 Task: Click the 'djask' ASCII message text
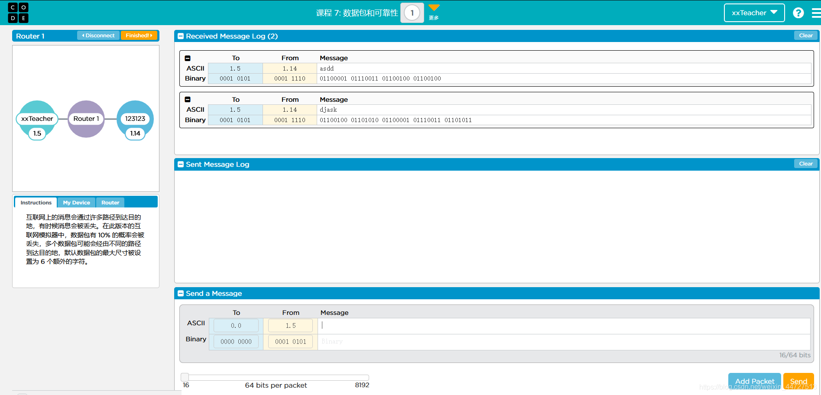pos(328,110)
